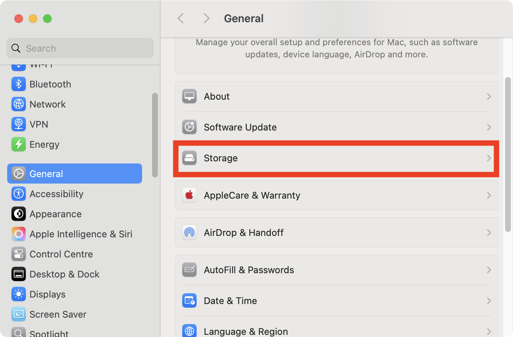Click inside the Search field
The height and width of the screenshot is (337, 513).
pos(80,48)
